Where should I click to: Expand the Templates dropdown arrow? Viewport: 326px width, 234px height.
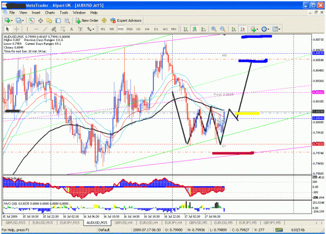[x=280, y=29]
